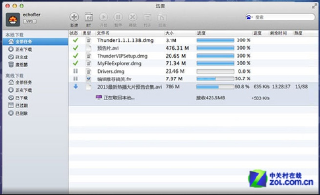Click the VIP5 badge under echofler

(31, 22)
